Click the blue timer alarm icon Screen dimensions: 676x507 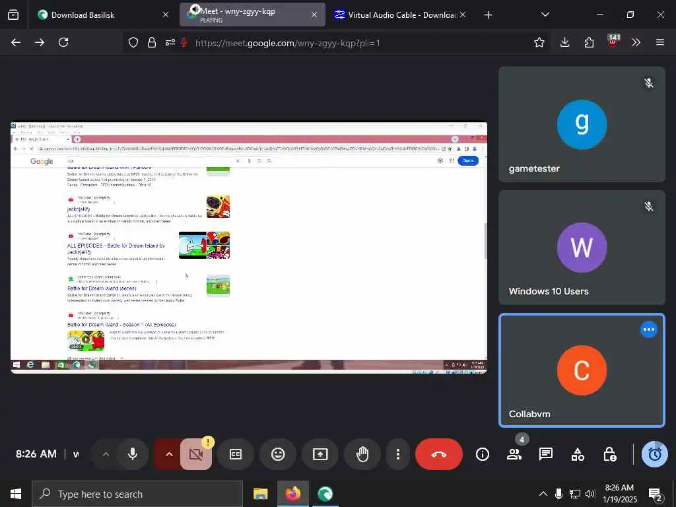pos(654,454)
